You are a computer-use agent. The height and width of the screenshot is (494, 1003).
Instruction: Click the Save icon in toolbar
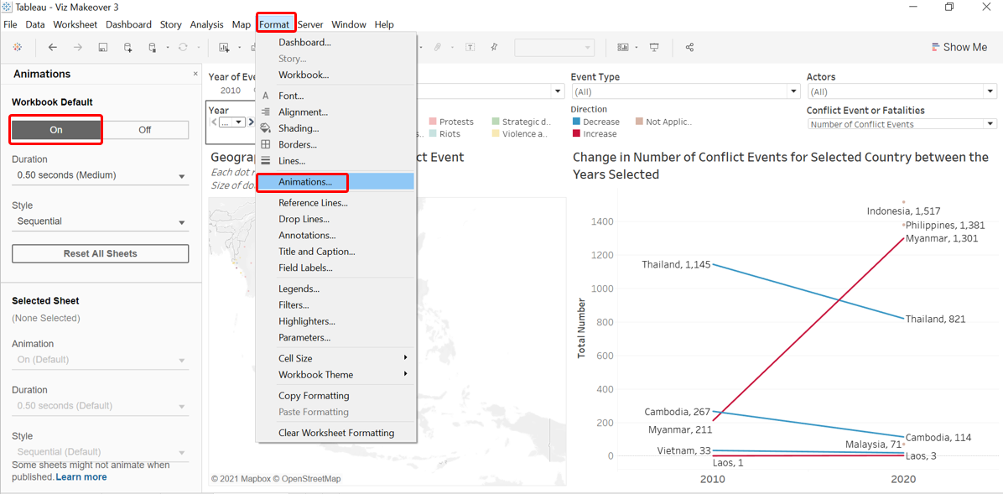click(x=102, y=48)
